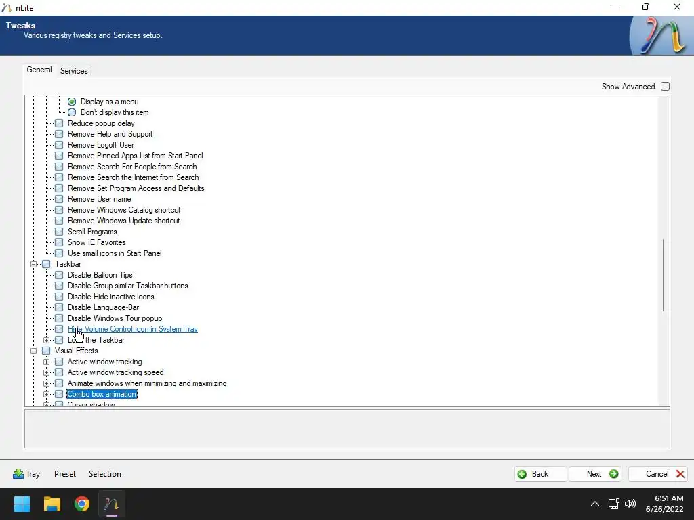Select Combo box animation item
Viewport: 694px width, 520px height.
pyautogui.click(x=102, y=394)
